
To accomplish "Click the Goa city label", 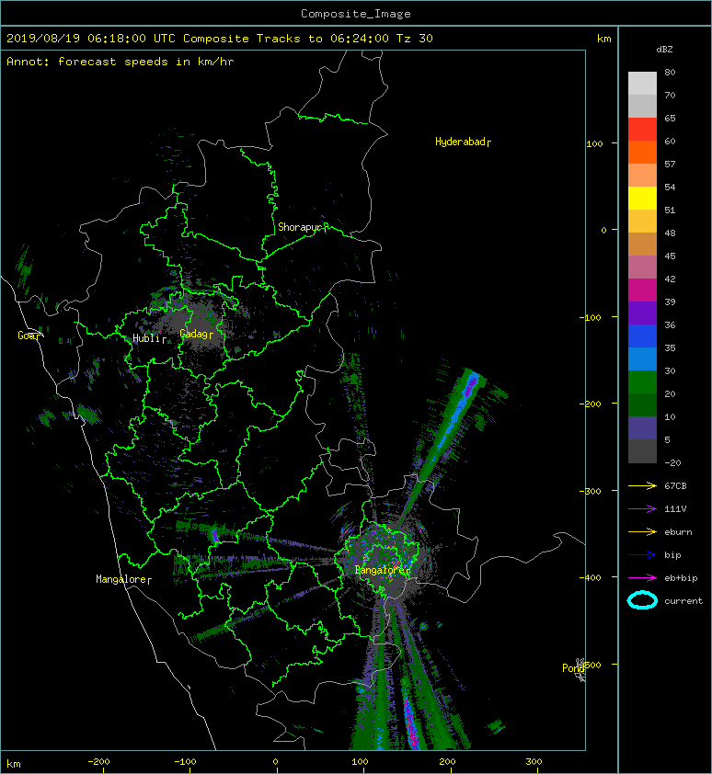I will 29,336.
